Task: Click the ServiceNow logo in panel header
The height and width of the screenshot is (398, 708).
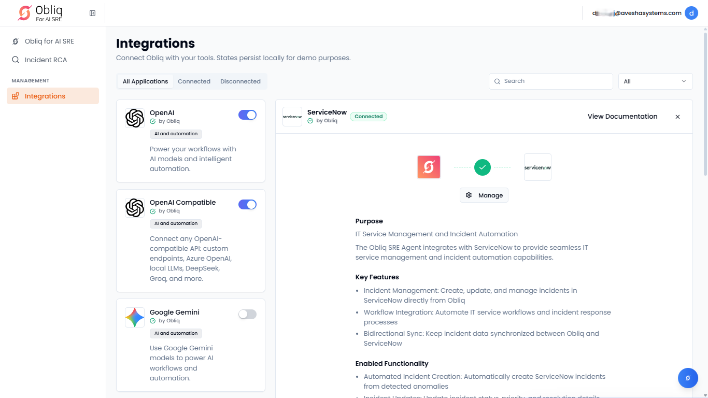Action: [292, 117]
